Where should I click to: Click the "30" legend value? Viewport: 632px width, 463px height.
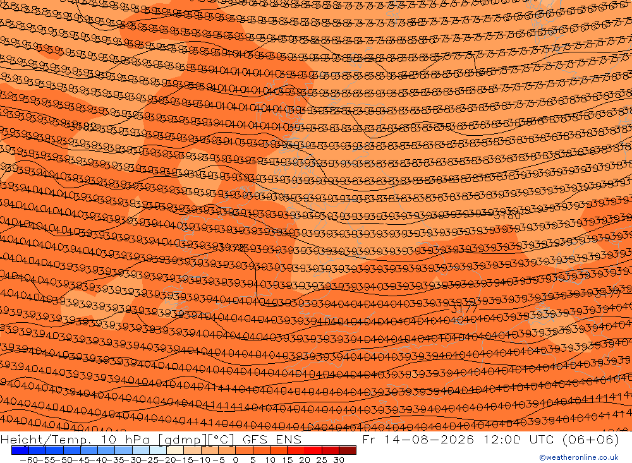pos(339,459)
